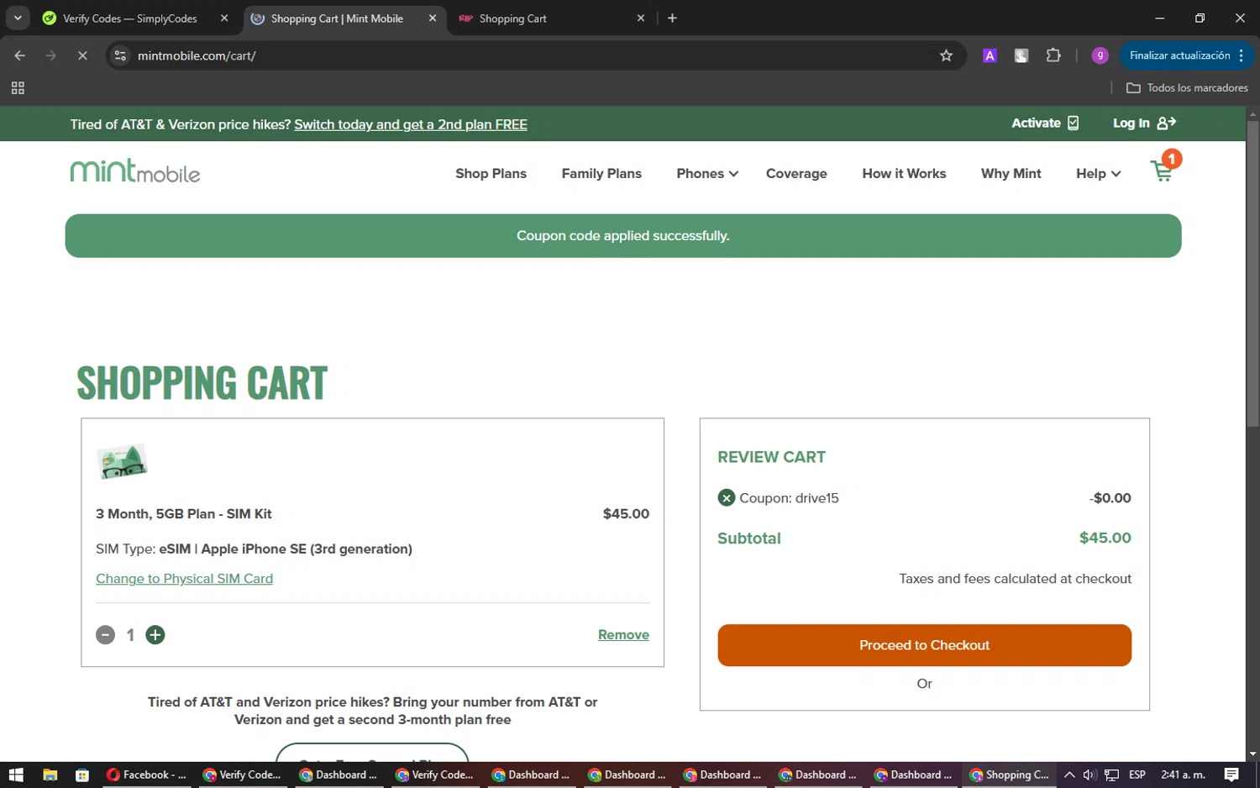This screenshot has width=1260, height=788.
Task: Click the ESP language indicator
Action: tap(1137, 775)
